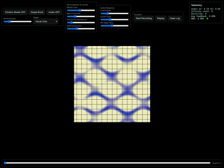Adjust the FM Depth Max slider

(x=114, y=26)
